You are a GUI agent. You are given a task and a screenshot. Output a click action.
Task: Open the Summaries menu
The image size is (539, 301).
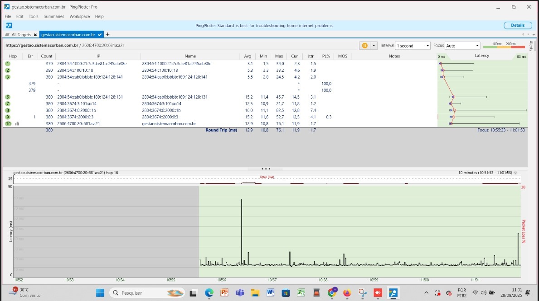pos(53,16)
